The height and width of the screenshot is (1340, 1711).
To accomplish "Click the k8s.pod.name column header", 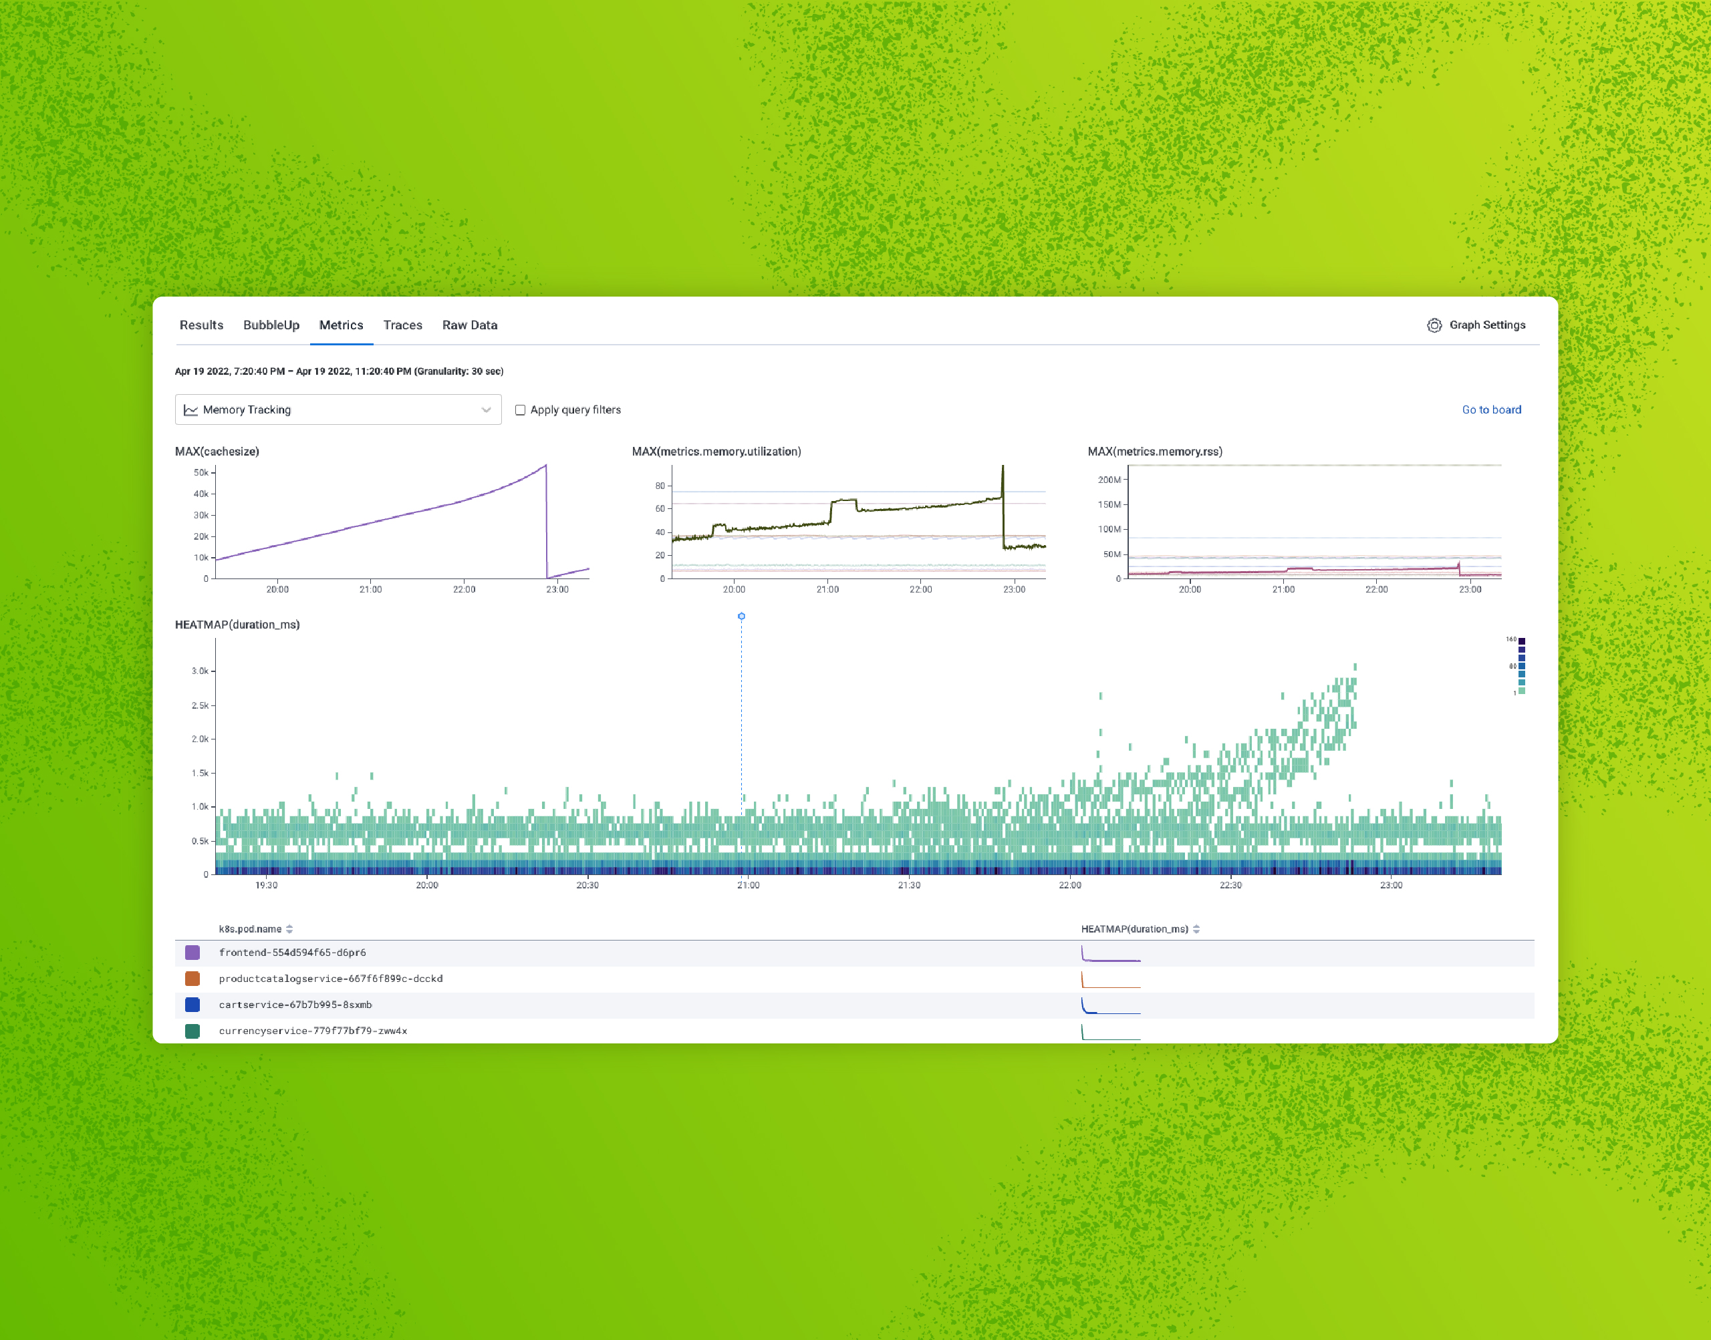I will pyautogui.click(x=249, y=929).
